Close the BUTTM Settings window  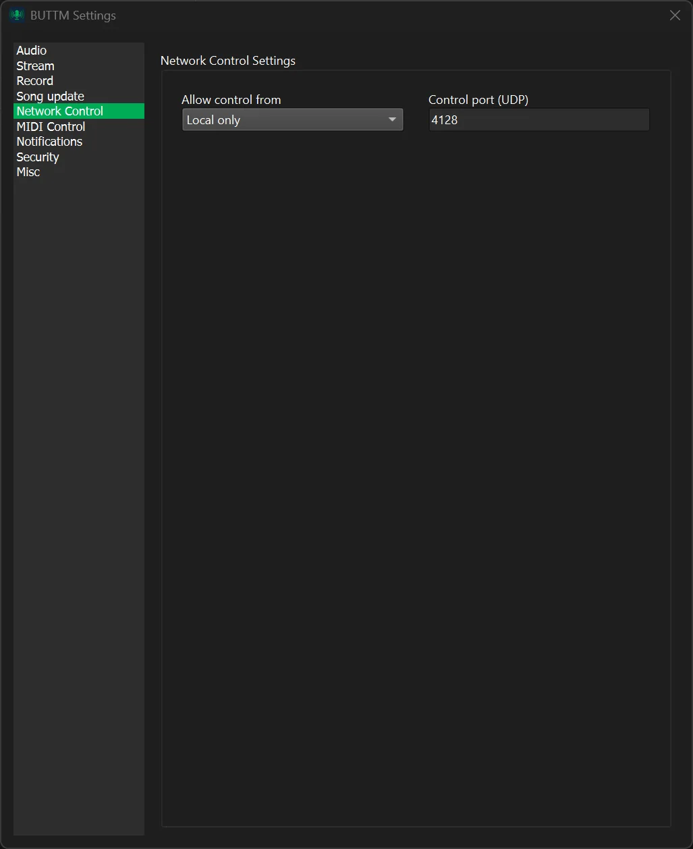tap(674, 15)
